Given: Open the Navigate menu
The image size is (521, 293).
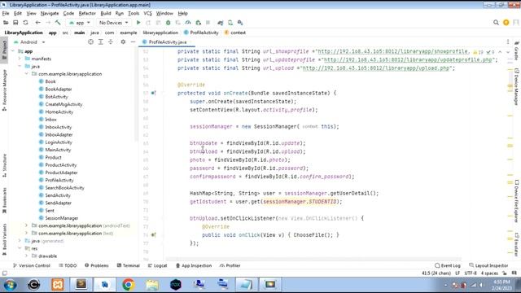Looking at the screenshot, I should click(50, 13).
